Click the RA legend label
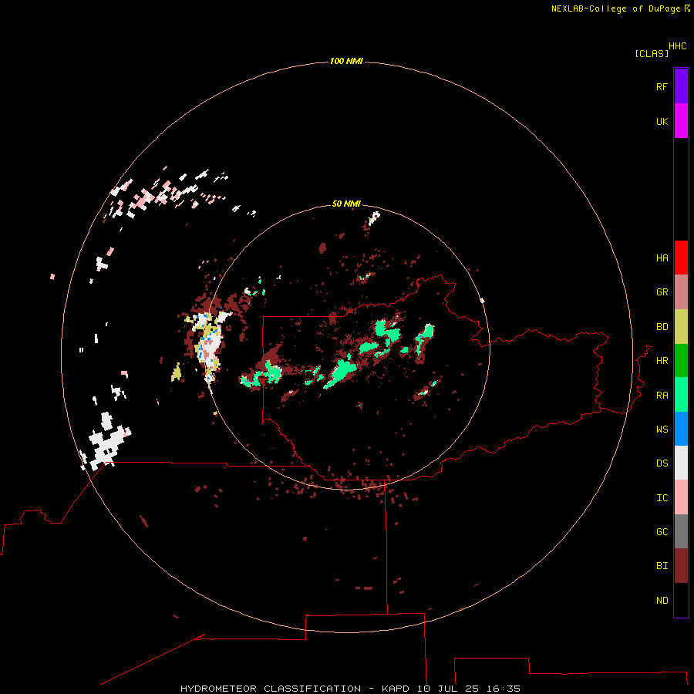 pyautogui.click(x=662, y=395)
